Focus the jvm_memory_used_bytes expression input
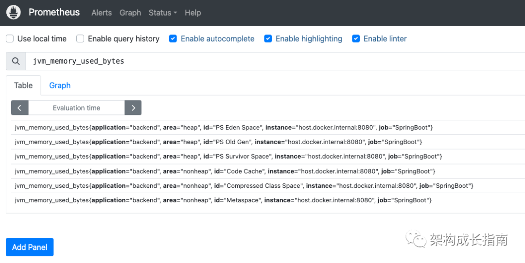Image resolution: width=525 pixels, height=263 pixels. (275, 61)
